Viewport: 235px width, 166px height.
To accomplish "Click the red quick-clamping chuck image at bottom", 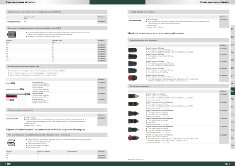I will 134,138.
